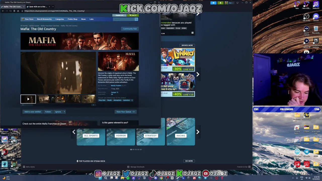Reload the Mafia store page
The height and width of the screenshot is (181, 322).
coord(10,11)
